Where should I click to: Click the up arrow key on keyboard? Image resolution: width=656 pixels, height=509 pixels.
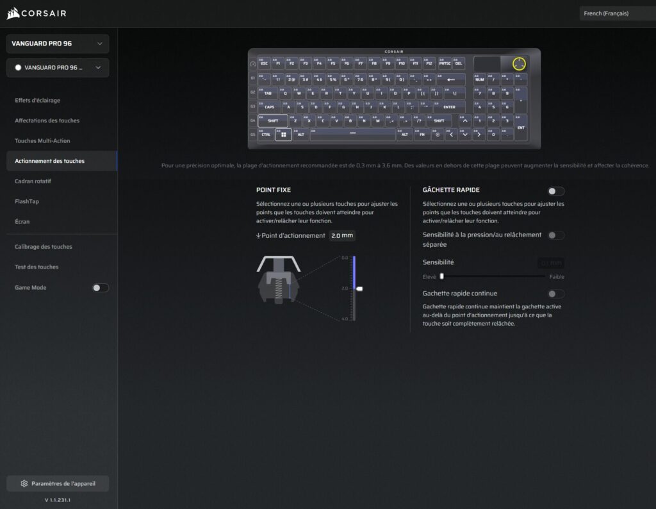[465, 121]
